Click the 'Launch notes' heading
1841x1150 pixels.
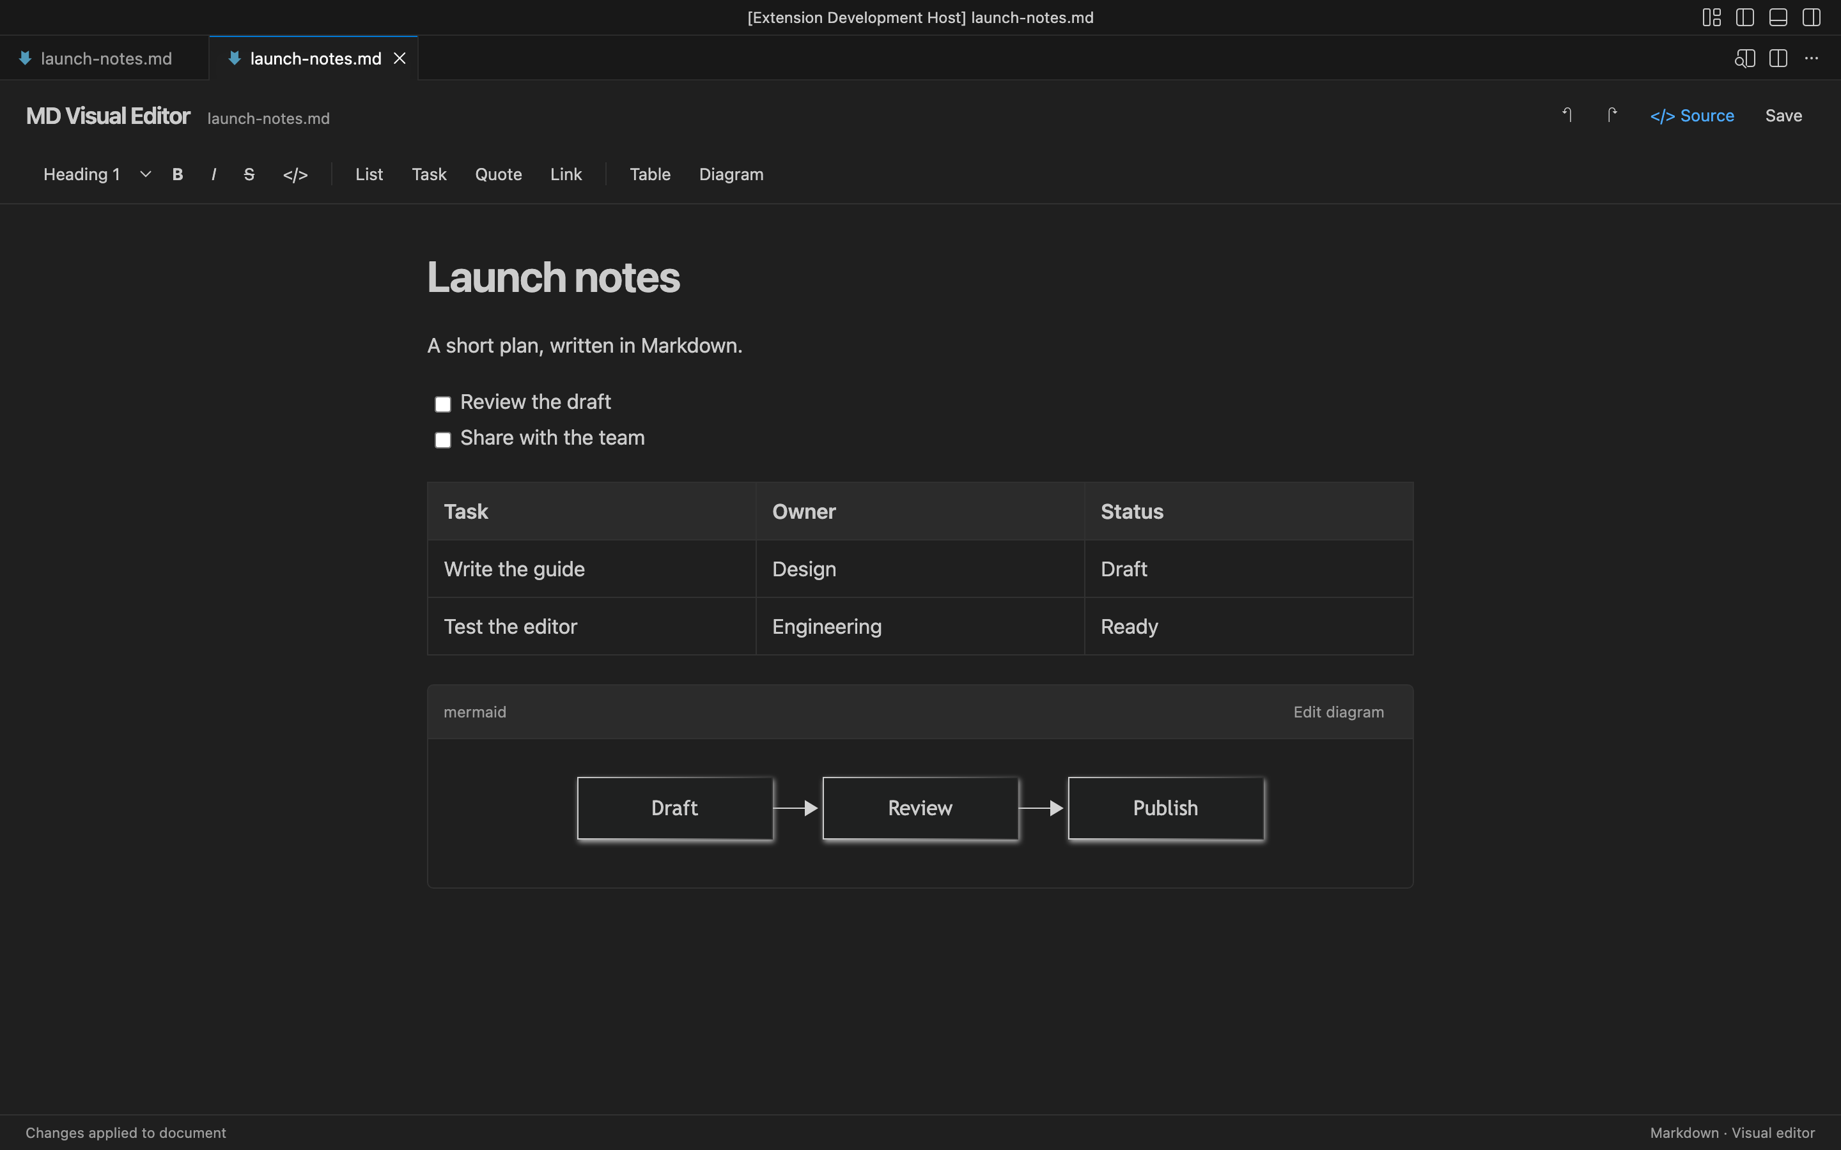(553, 277)
